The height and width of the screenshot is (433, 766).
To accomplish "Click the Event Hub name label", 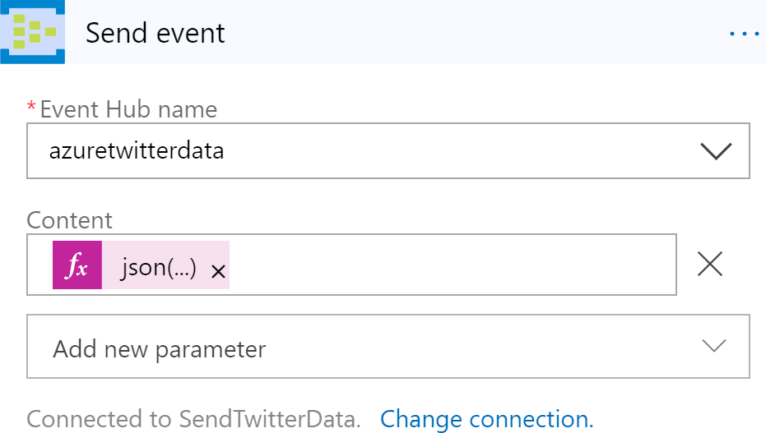I will point(128,109).
